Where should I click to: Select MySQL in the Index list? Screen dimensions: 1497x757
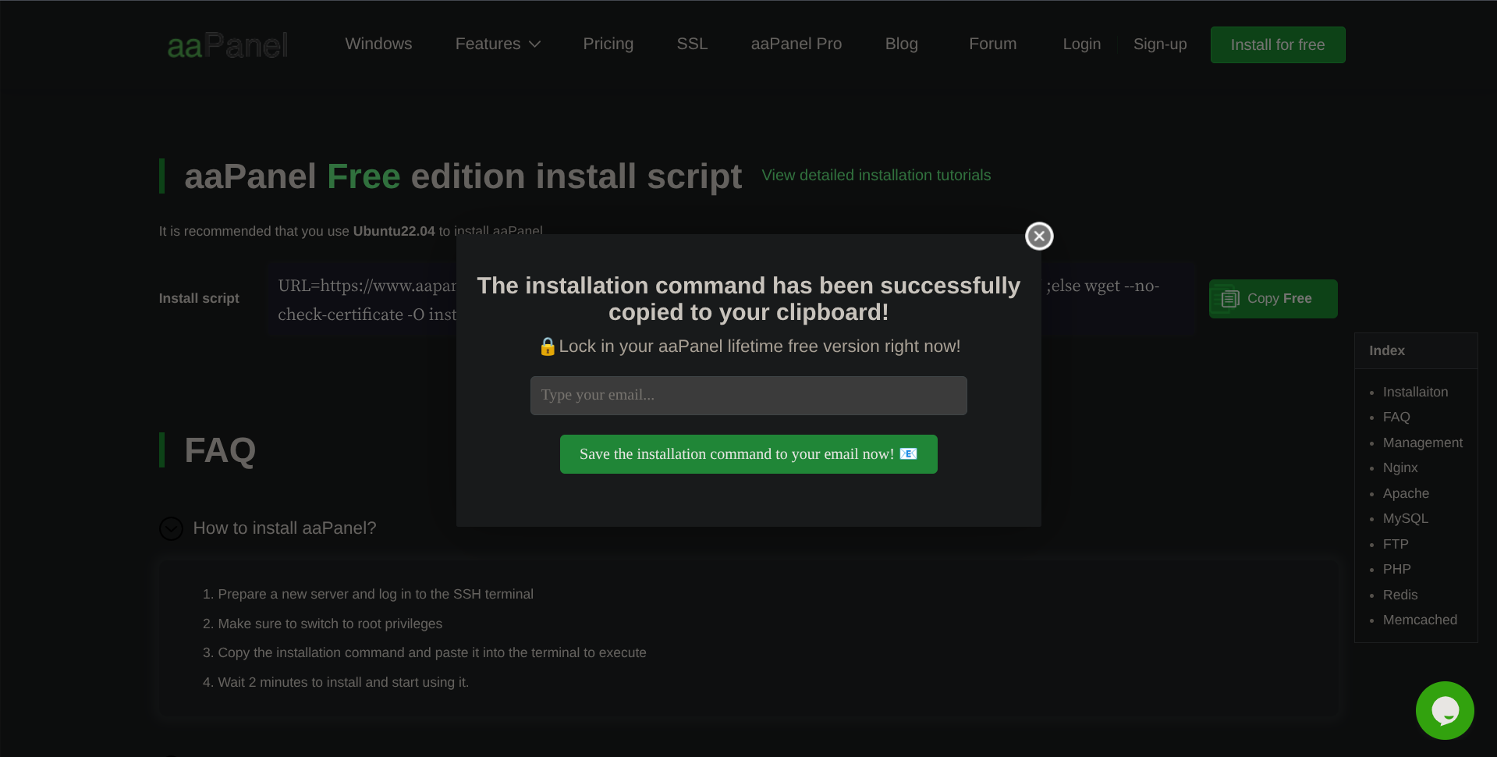[1405, 519]
